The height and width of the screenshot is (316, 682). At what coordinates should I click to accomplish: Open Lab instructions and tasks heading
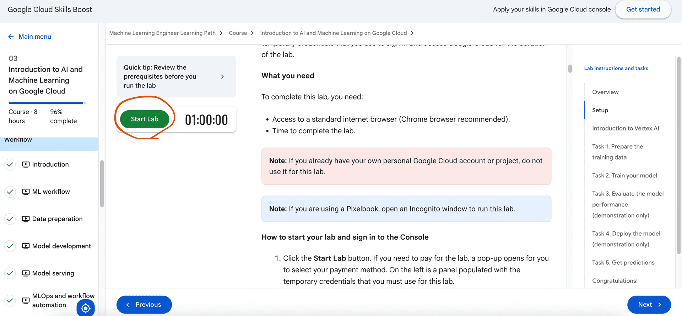pos(616,68)
